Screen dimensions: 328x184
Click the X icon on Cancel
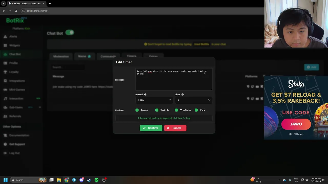click(x=168, y=128)
